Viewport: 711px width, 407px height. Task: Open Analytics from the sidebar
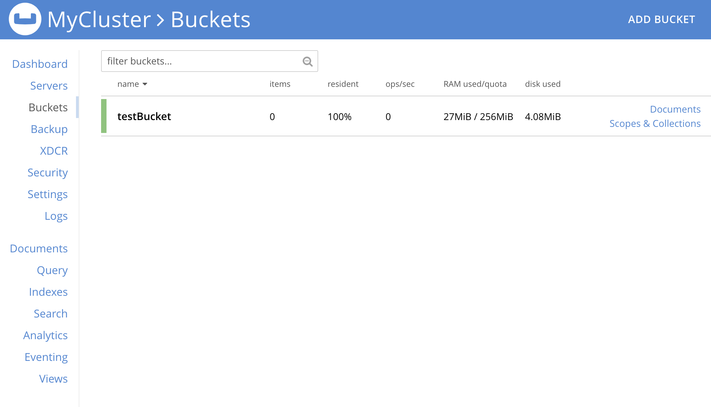[x=45, y=335]
